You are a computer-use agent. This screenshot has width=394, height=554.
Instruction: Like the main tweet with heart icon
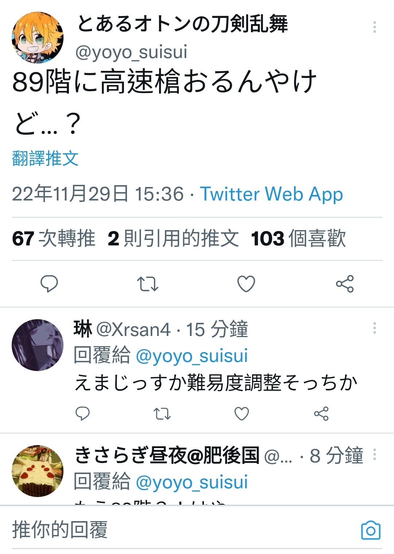[x=246, y=284]
